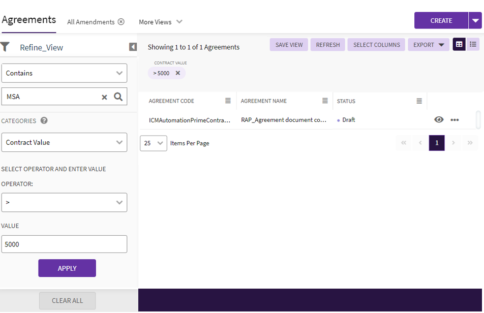Click the Refine View filter funnel icon
The height and width of the screenshot is (313, 484).
tap(5, 47)
